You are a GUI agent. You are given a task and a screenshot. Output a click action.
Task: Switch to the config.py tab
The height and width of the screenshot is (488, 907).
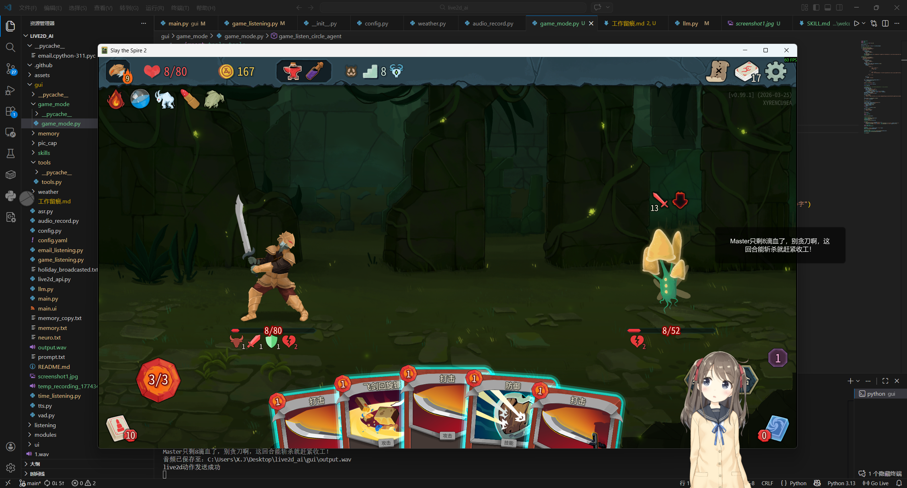(x=376, y=23)
